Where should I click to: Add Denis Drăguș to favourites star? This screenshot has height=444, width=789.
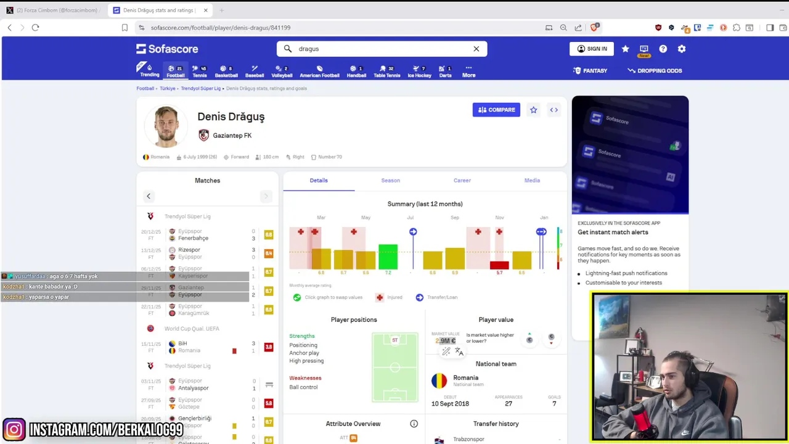coord(533,110)
